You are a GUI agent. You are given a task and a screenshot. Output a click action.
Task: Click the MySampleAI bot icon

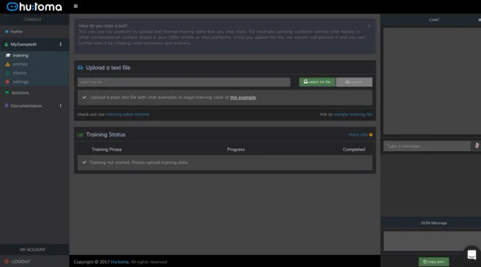tap(6, 44)
